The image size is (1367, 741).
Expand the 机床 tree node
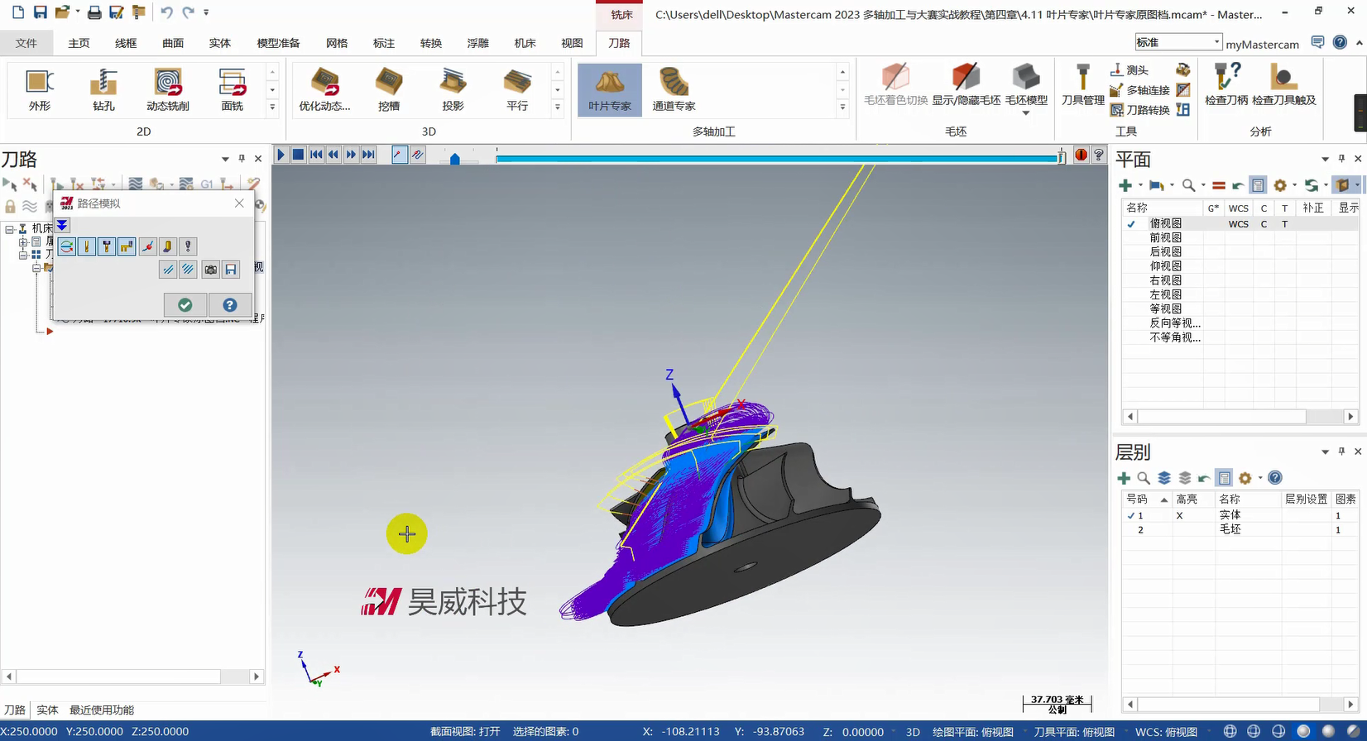(10, 229)
